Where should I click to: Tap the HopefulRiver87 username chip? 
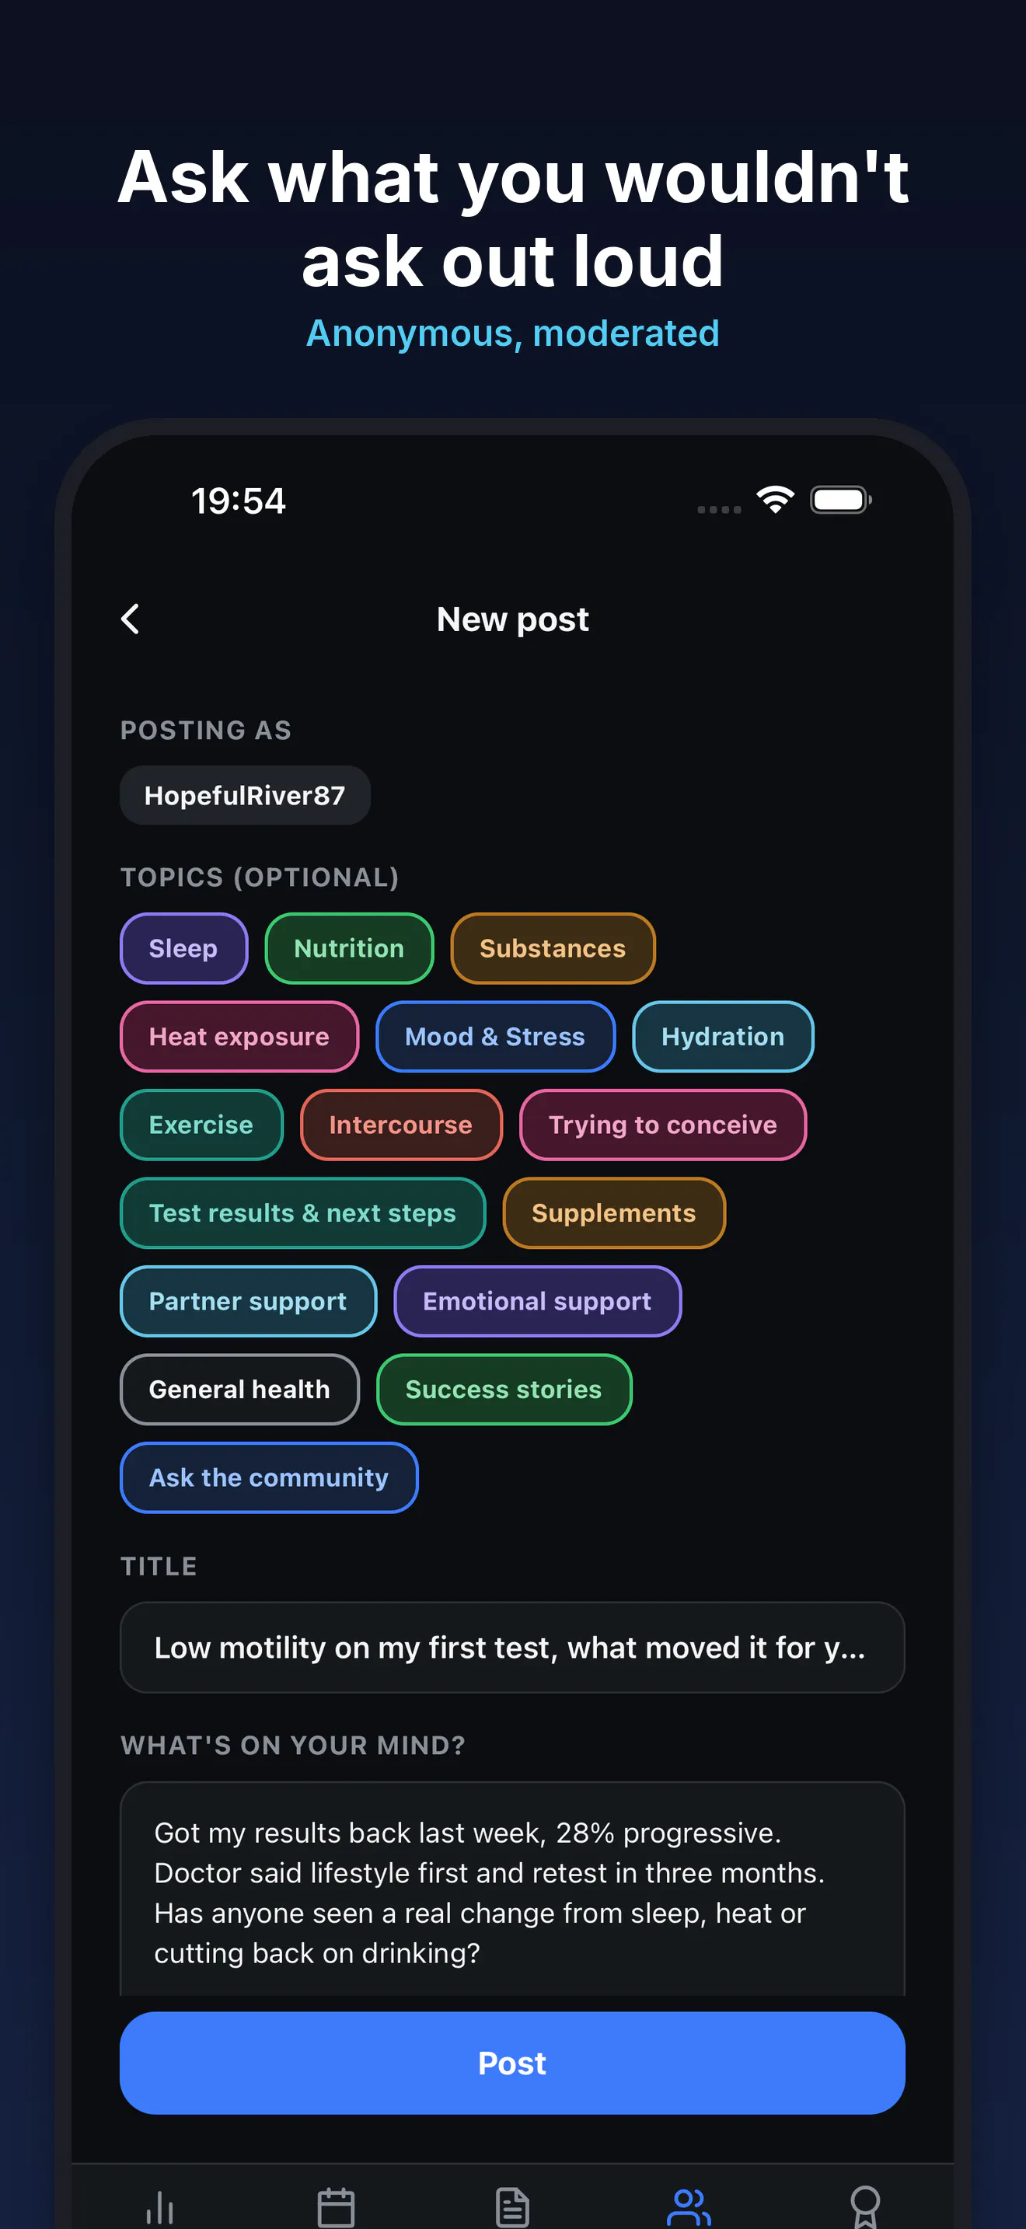245,795
